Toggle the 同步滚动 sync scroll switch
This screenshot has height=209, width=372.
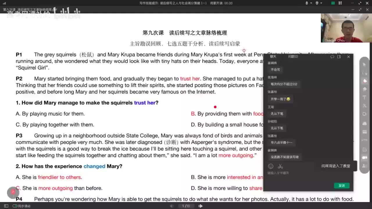pyautogui.click(x=15, y=206)
